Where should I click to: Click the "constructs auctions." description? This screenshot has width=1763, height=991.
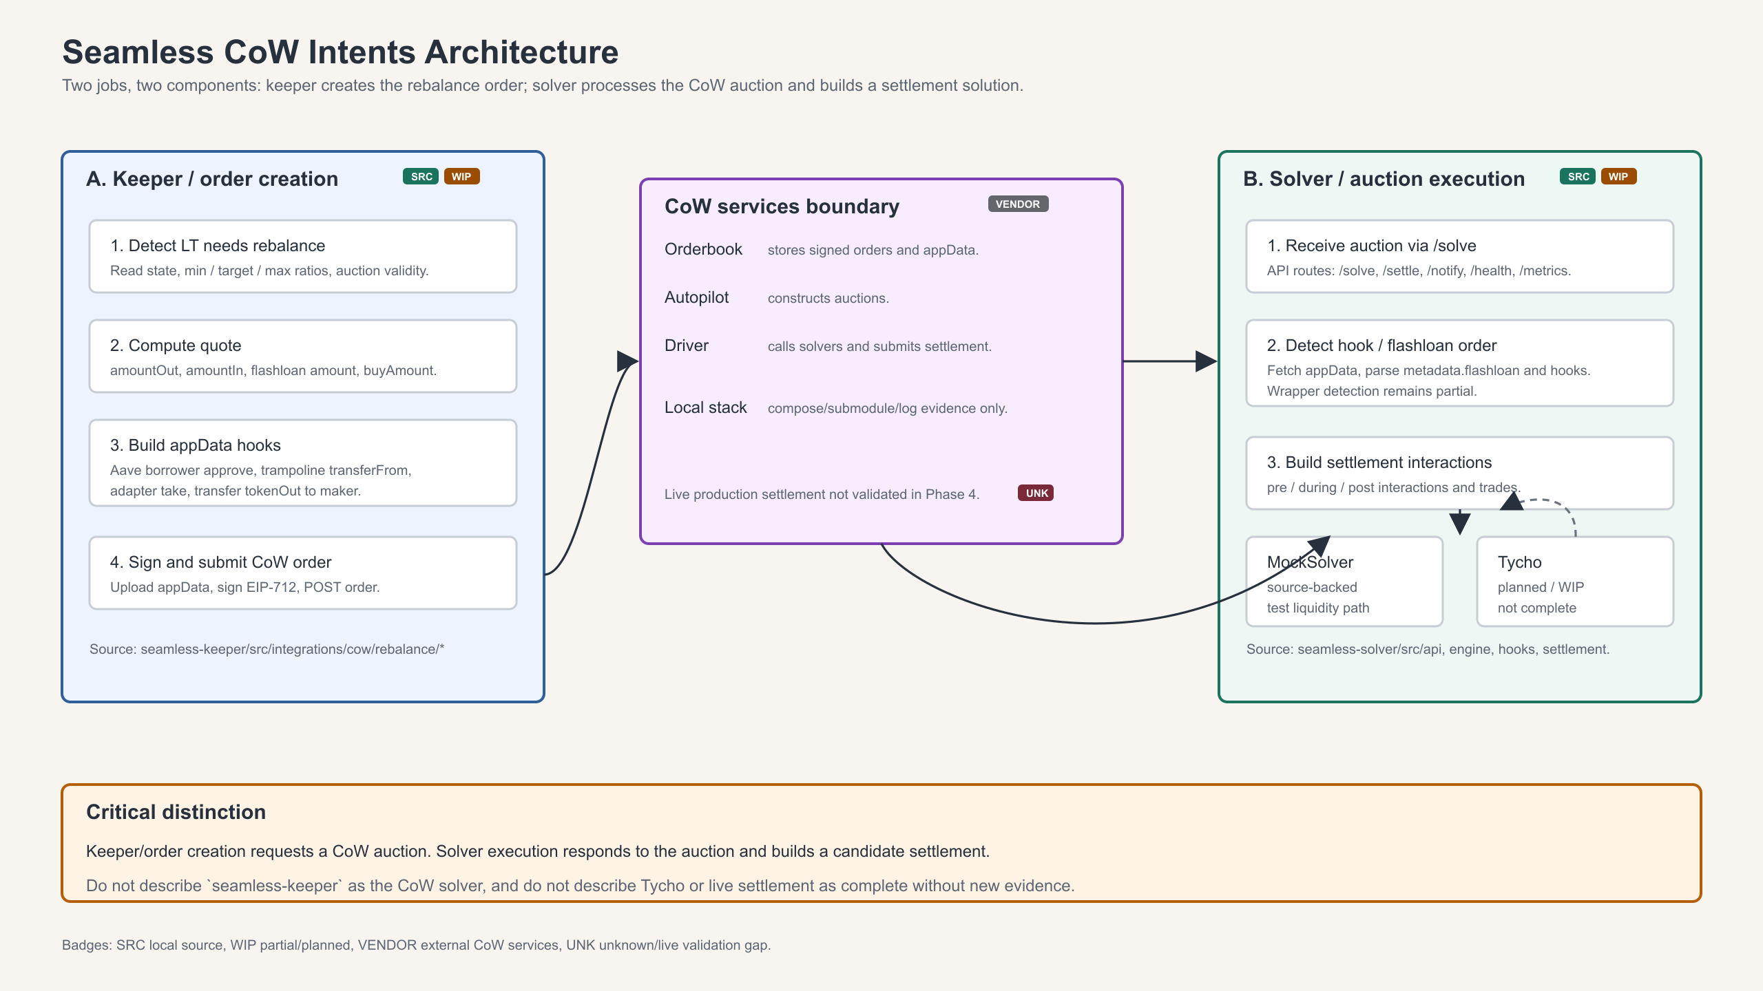[x=828, y=298]
